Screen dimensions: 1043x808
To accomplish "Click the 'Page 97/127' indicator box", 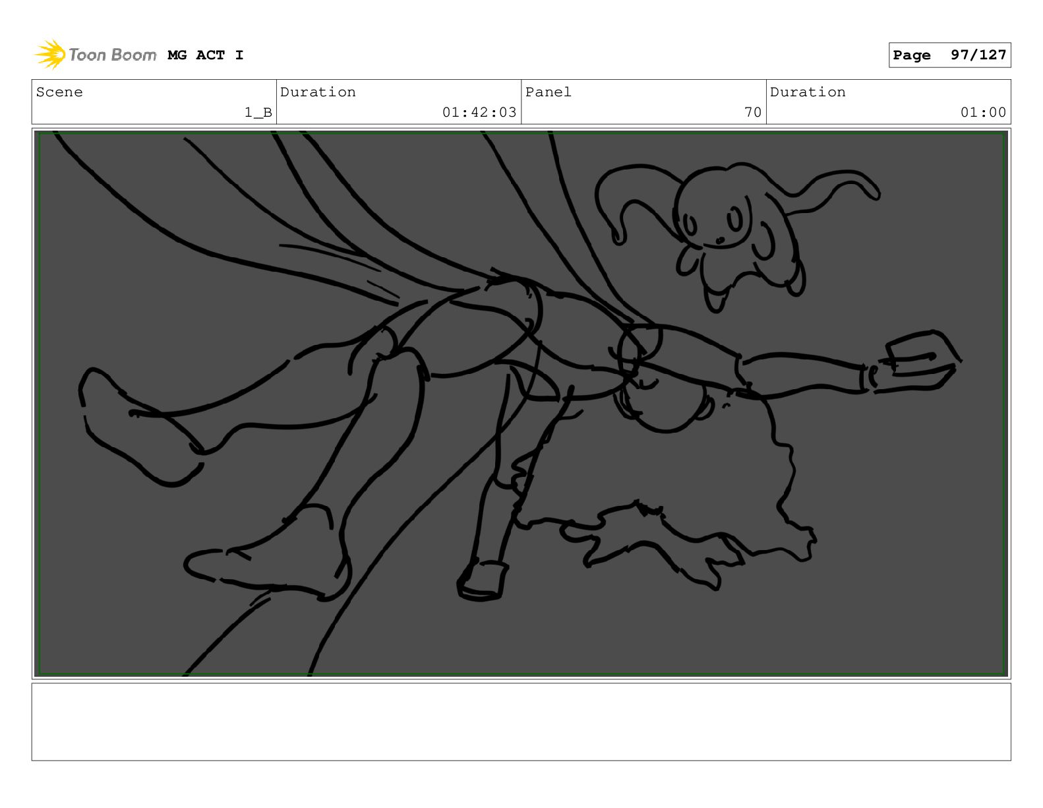I will point(949,55).
